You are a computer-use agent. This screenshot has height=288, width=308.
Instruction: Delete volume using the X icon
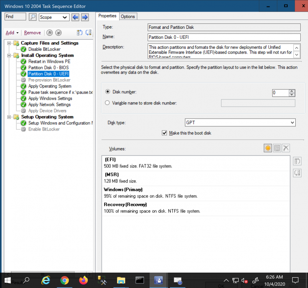click(x=286, y=148)
